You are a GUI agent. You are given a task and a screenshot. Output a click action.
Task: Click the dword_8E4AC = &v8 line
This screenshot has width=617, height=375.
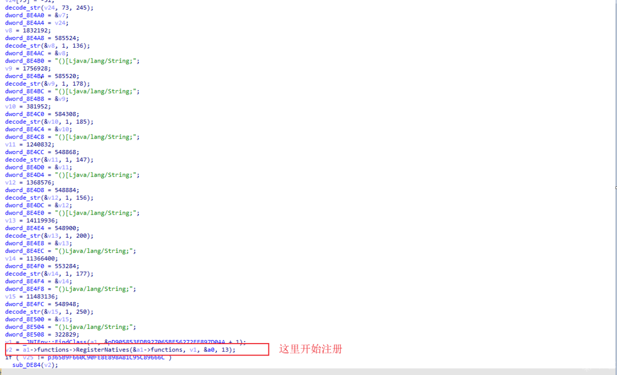(x=36, y=53)
